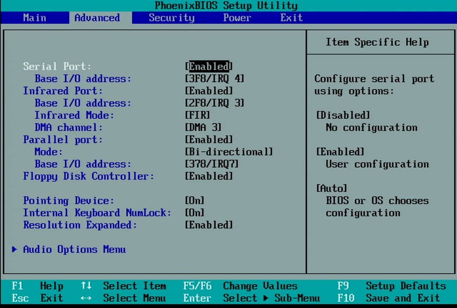Click the F10 Save and Exit hint
The width and height of the screenshot is (457, 308).
tap(389, 298)
